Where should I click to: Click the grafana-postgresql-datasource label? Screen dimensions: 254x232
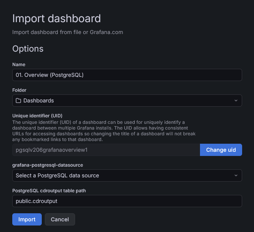click(x=48, y=165)
